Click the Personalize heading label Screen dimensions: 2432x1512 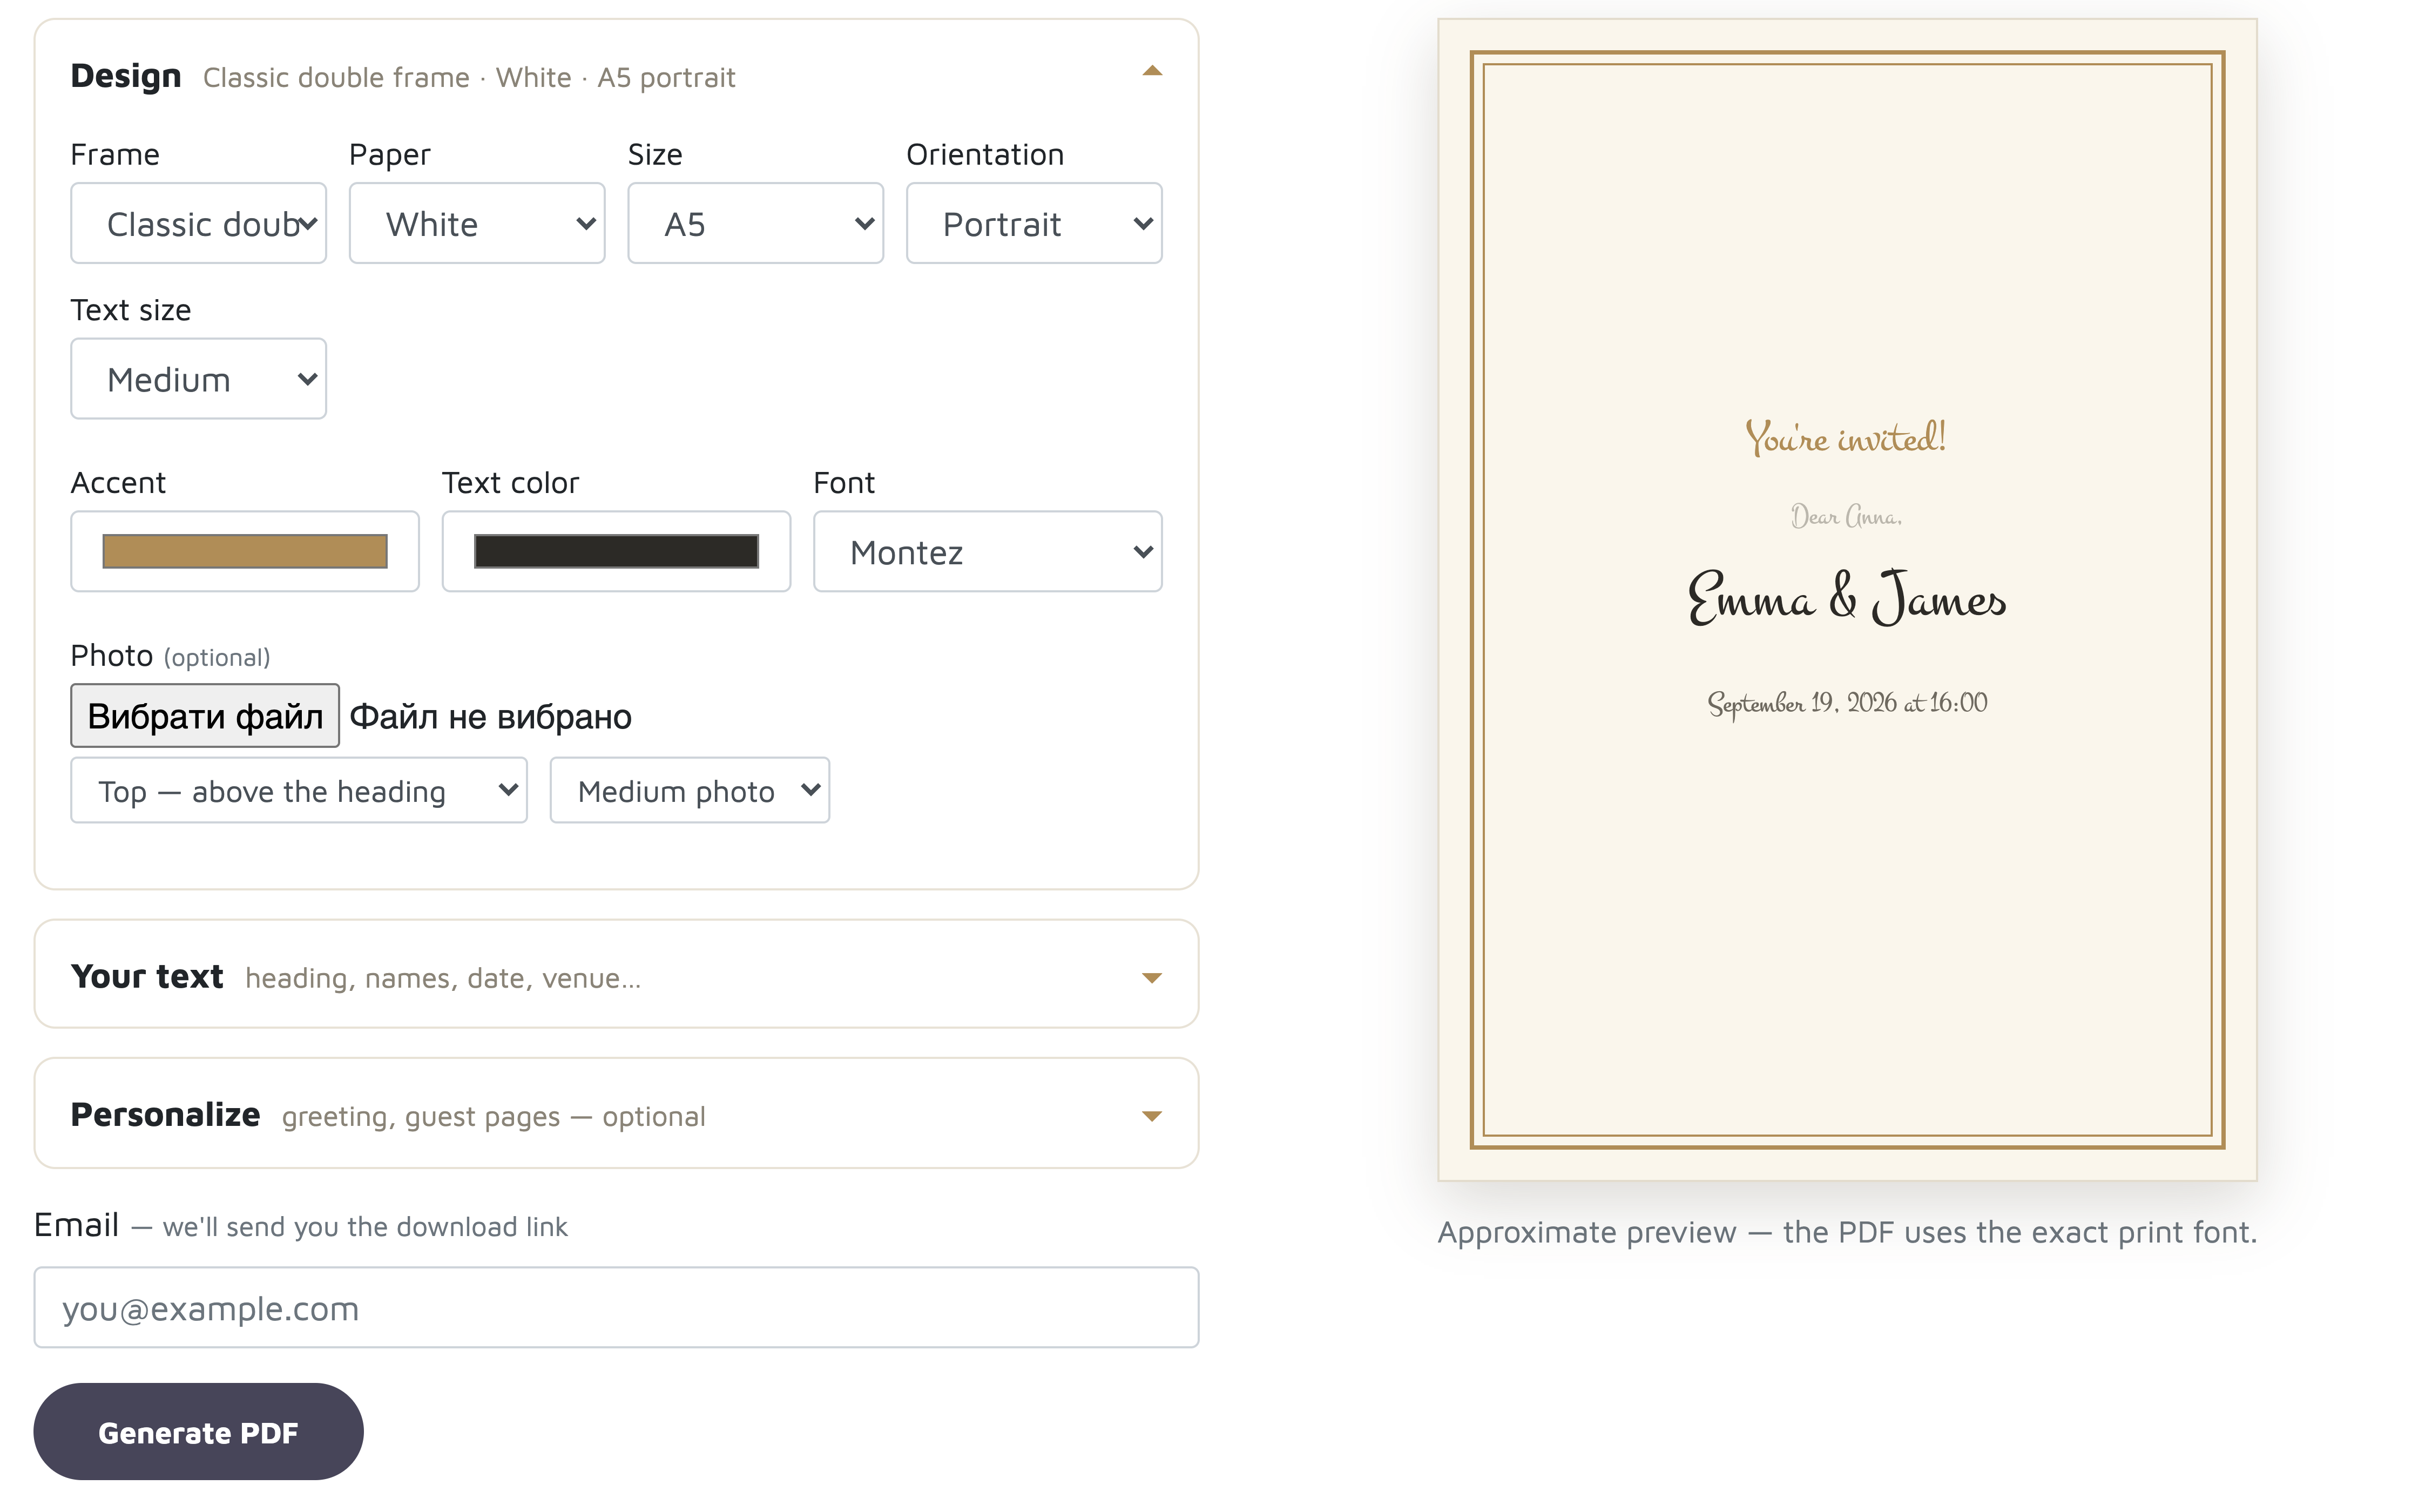pos(166,1114)
